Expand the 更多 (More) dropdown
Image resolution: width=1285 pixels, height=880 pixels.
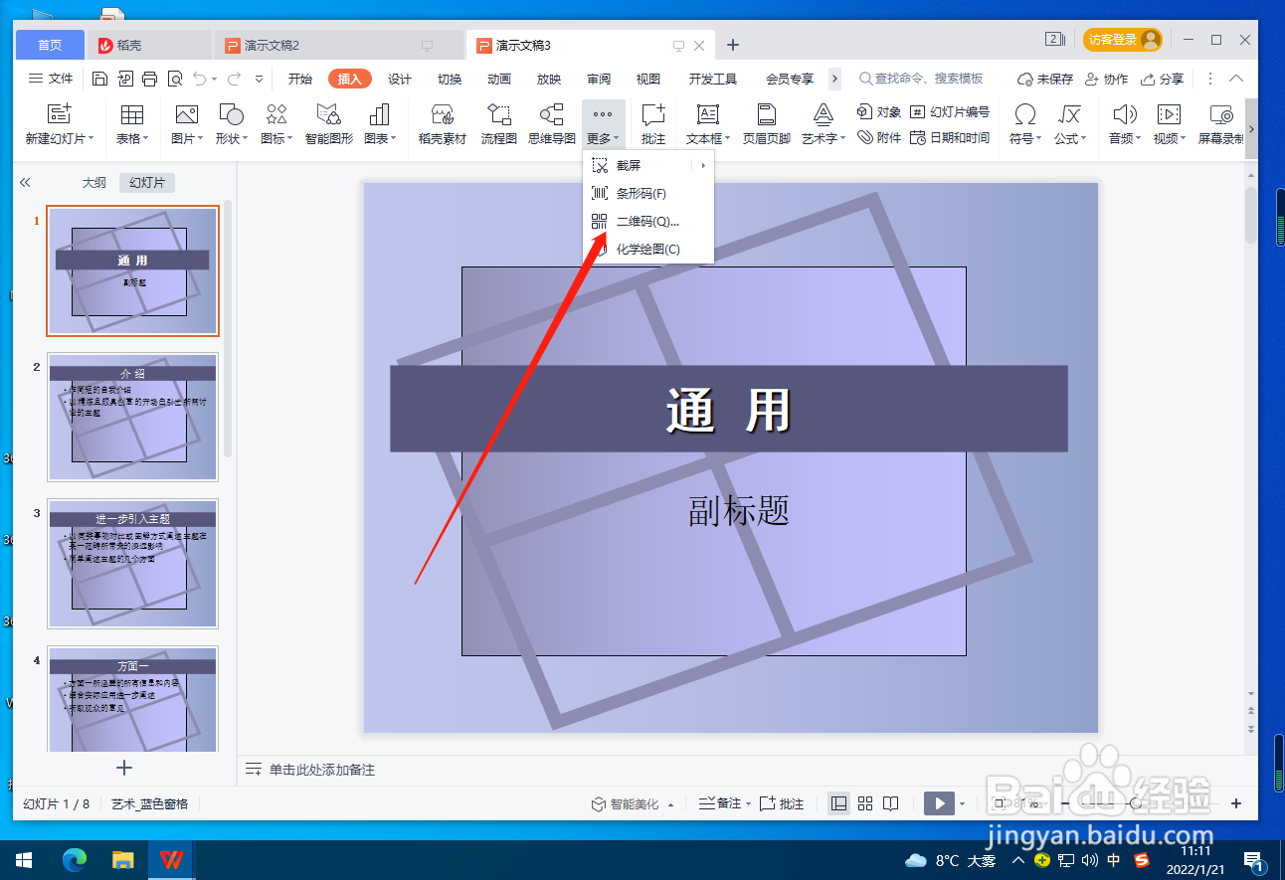(x=604, y=125)
